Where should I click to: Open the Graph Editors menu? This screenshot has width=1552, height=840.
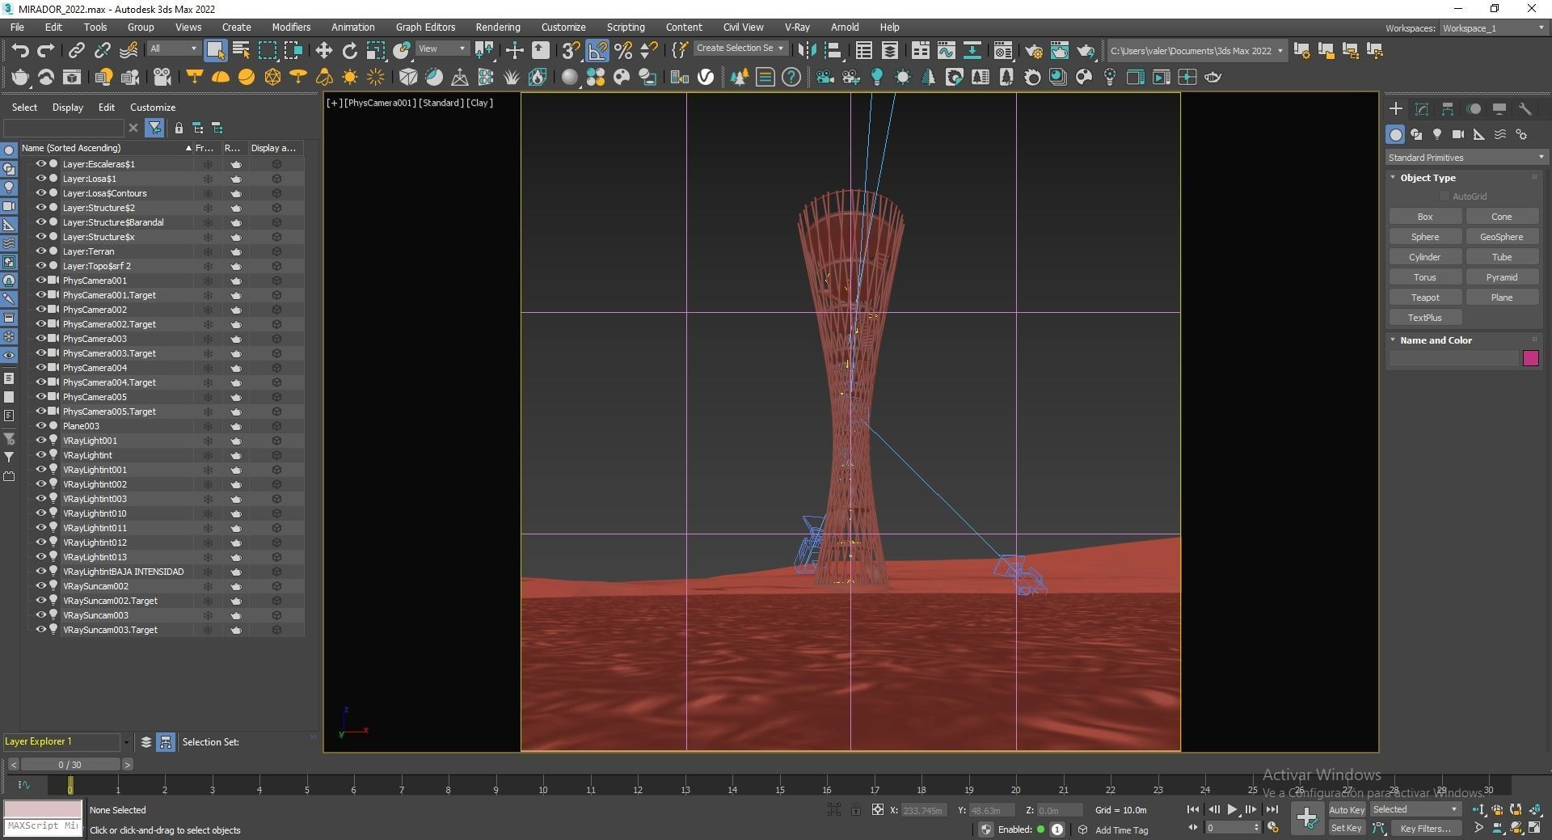(425, 27)
